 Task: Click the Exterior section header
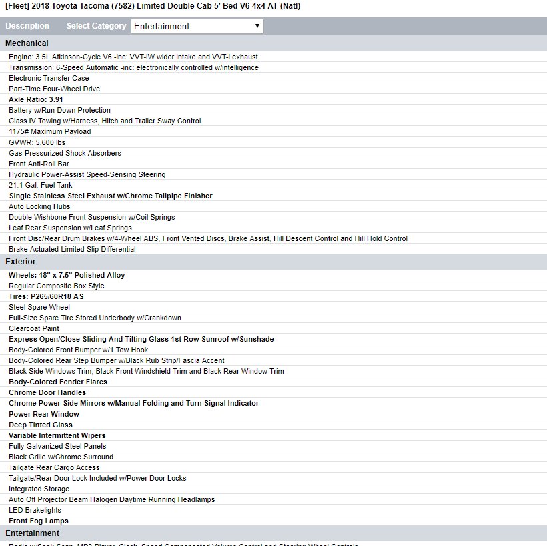(273, 262)
